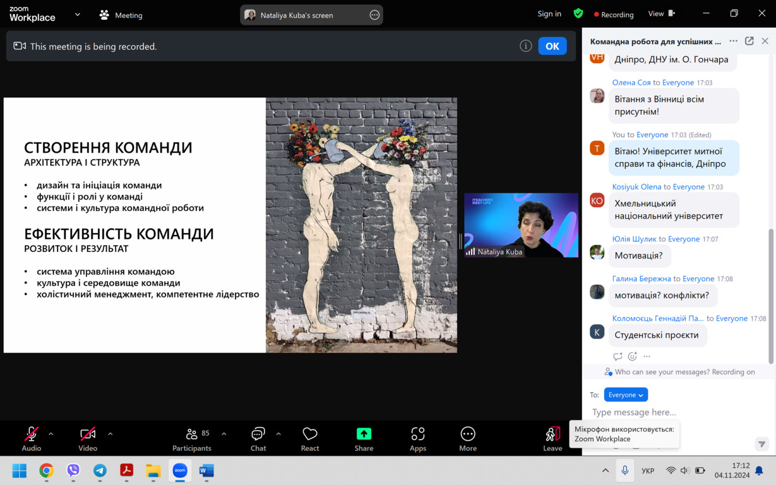
Task: Open Telegram from taskbar
Action: (x=100, y=470)
